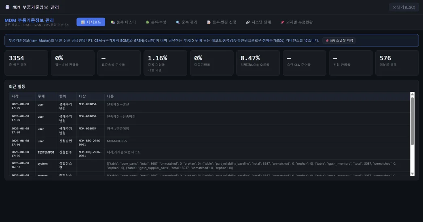Click the 등록·변경 신청 document icon
The height and width of the screenshot is (222, 423).
tap(209, 22)
